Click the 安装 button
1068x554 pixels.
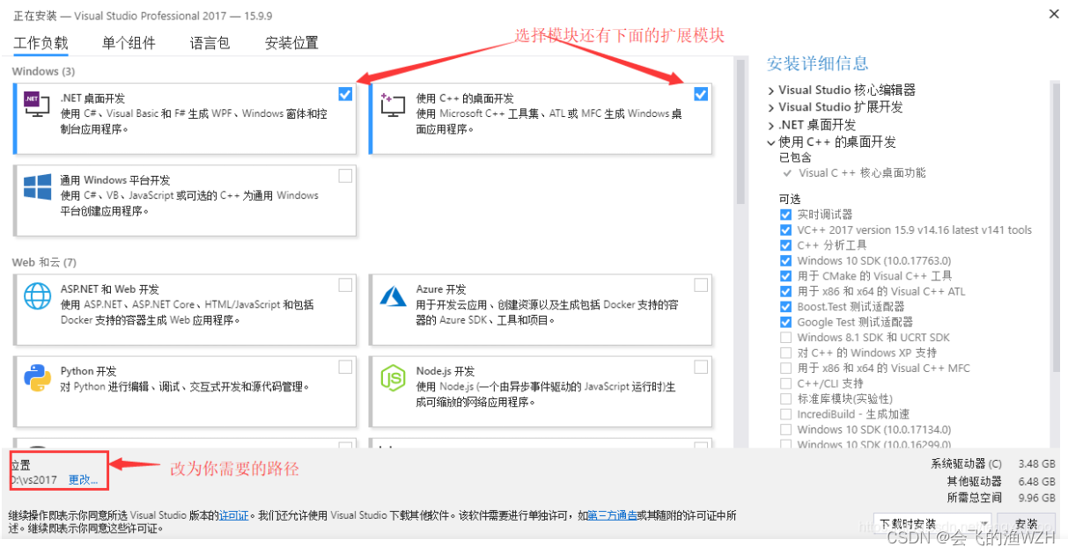click(x=1027, y=524)
